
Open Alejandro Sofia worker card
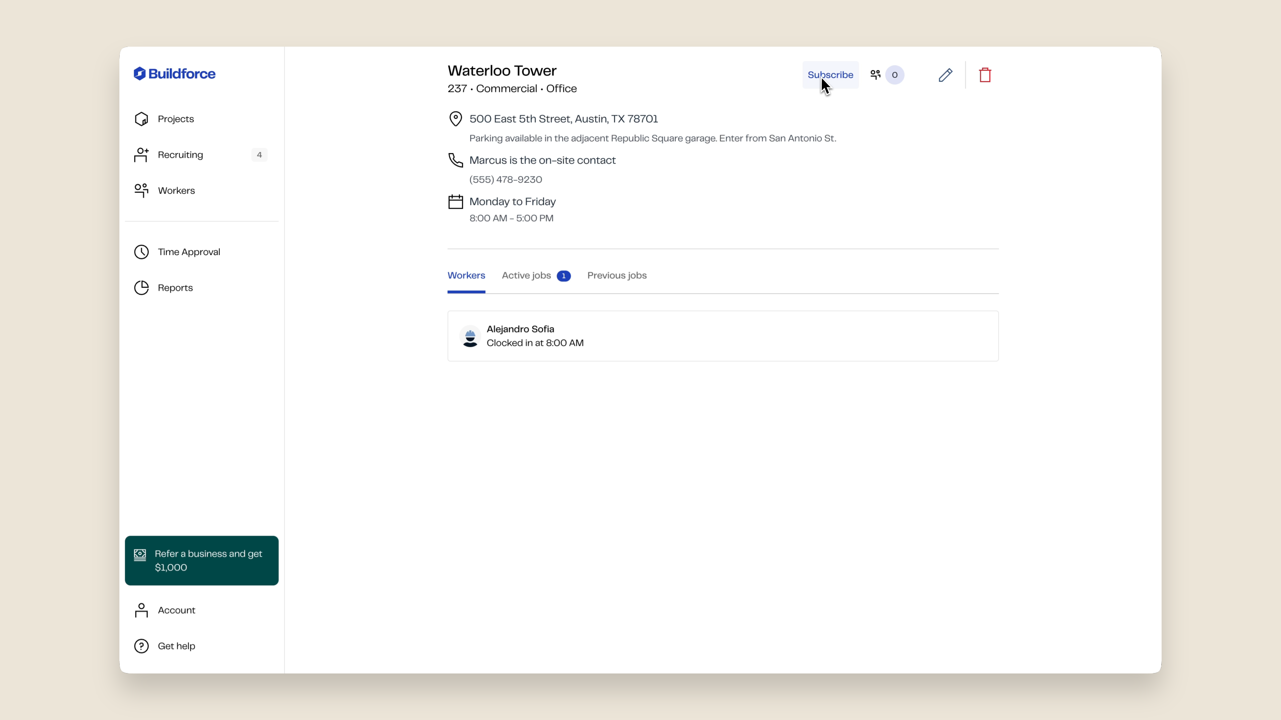tap(723, 336)
